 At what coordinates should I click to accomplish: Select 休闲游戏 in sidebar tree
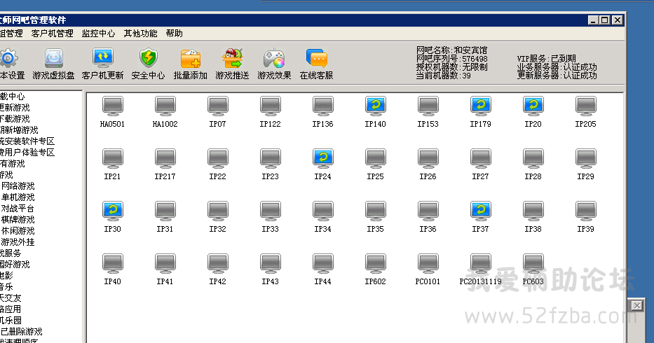click(18, 231)
